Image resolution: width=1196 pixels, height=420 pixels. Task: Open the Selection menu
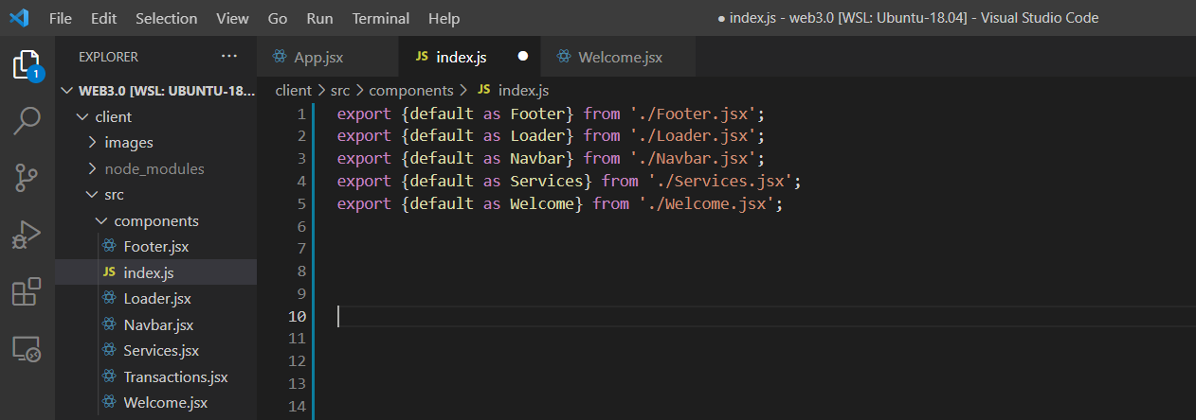(166, 19)
